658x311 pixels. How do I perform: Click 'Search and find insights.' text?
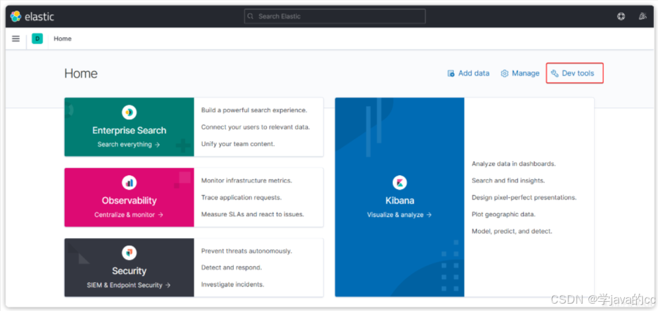pyautogui.click(x=508, y=180)
